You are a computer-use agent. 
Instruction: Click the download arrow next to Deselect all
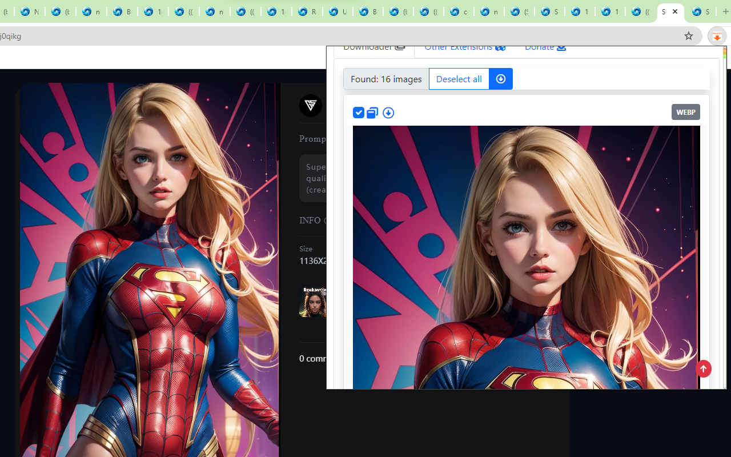click(500, 79)
